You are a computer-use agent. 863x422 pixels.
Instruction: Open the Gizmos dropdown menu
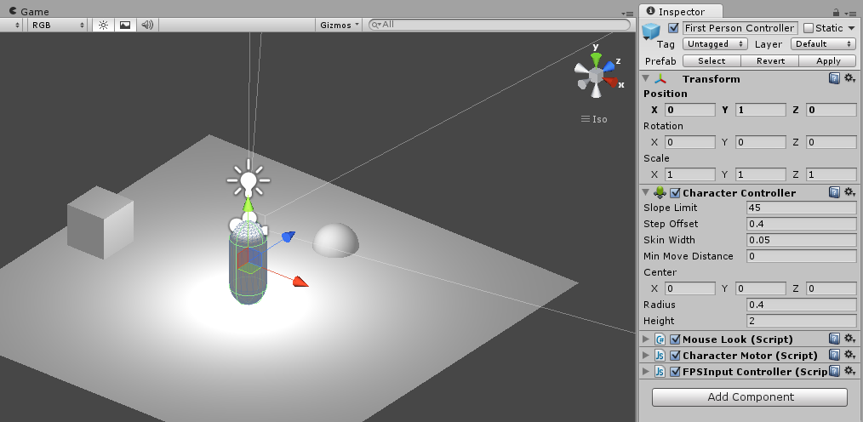pyautogui.click(x=340, y=25)
